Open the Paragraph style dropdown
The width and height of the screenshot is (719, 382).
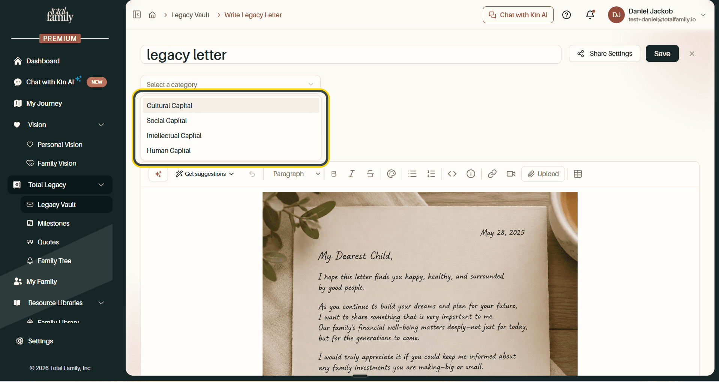point(296,174)
